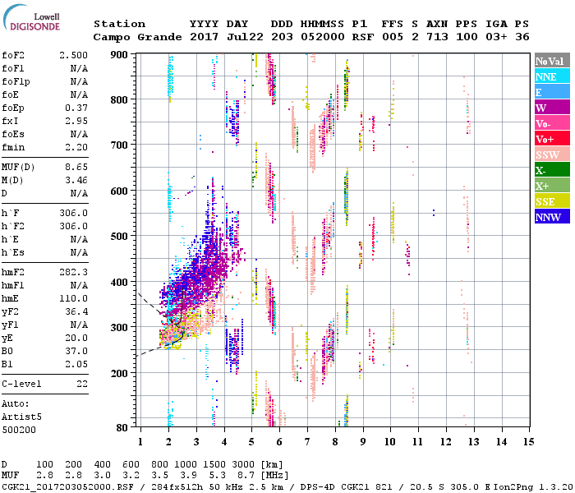Select the NoVal legend swatch
This screenshot has width=575, height=493.
point(551,61)
